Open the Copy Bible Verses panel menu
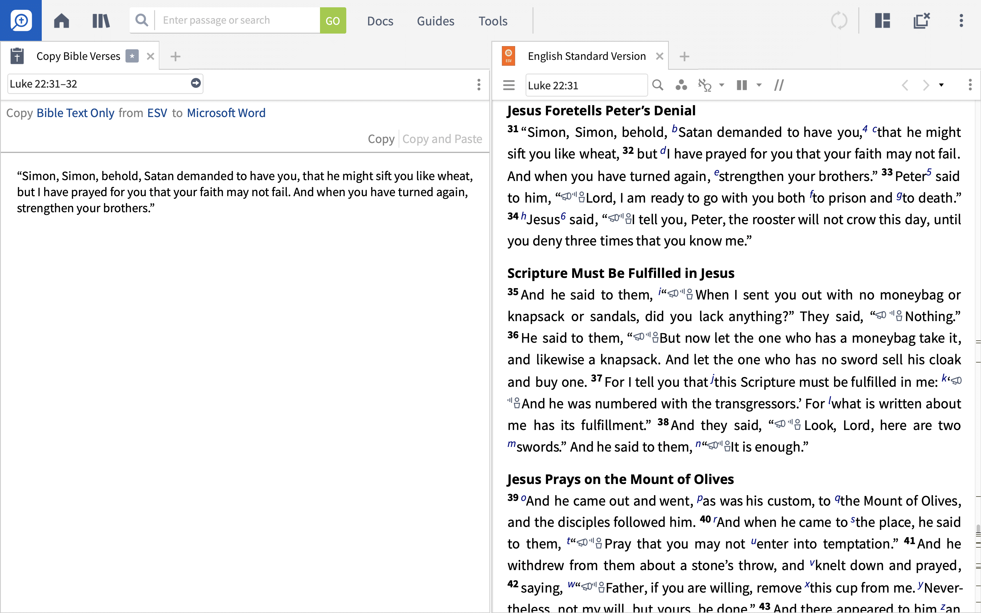The image size is (981, 613). 479,84
